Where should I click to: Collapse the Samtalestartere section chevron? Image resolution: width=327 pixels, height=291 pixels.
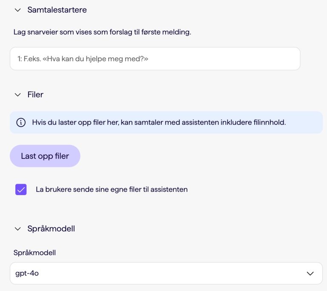[17, 10]
